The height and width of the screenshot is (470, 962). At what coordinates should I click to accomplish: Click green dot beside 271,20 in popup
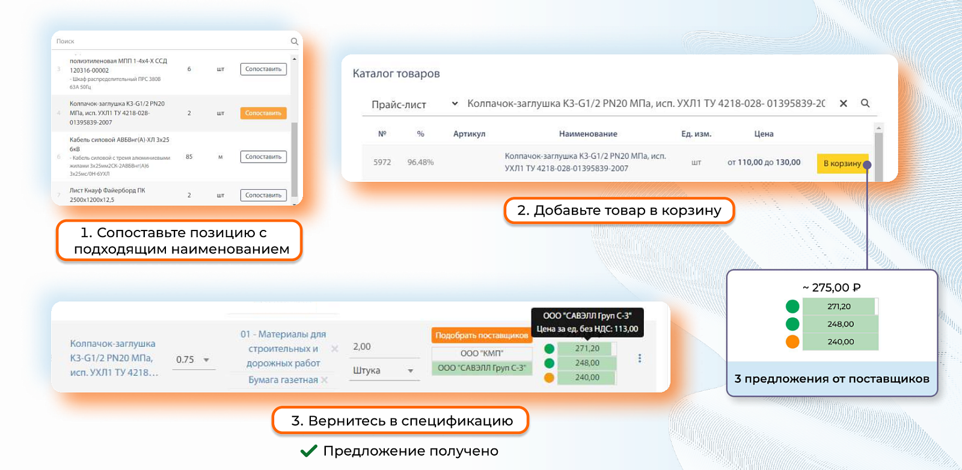[792, 306]
